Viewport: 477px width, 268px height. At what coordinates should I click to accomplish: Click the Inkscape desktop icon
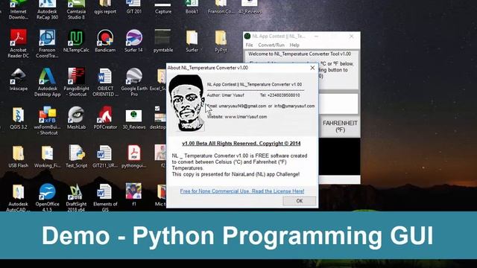(x=18, y=80)
